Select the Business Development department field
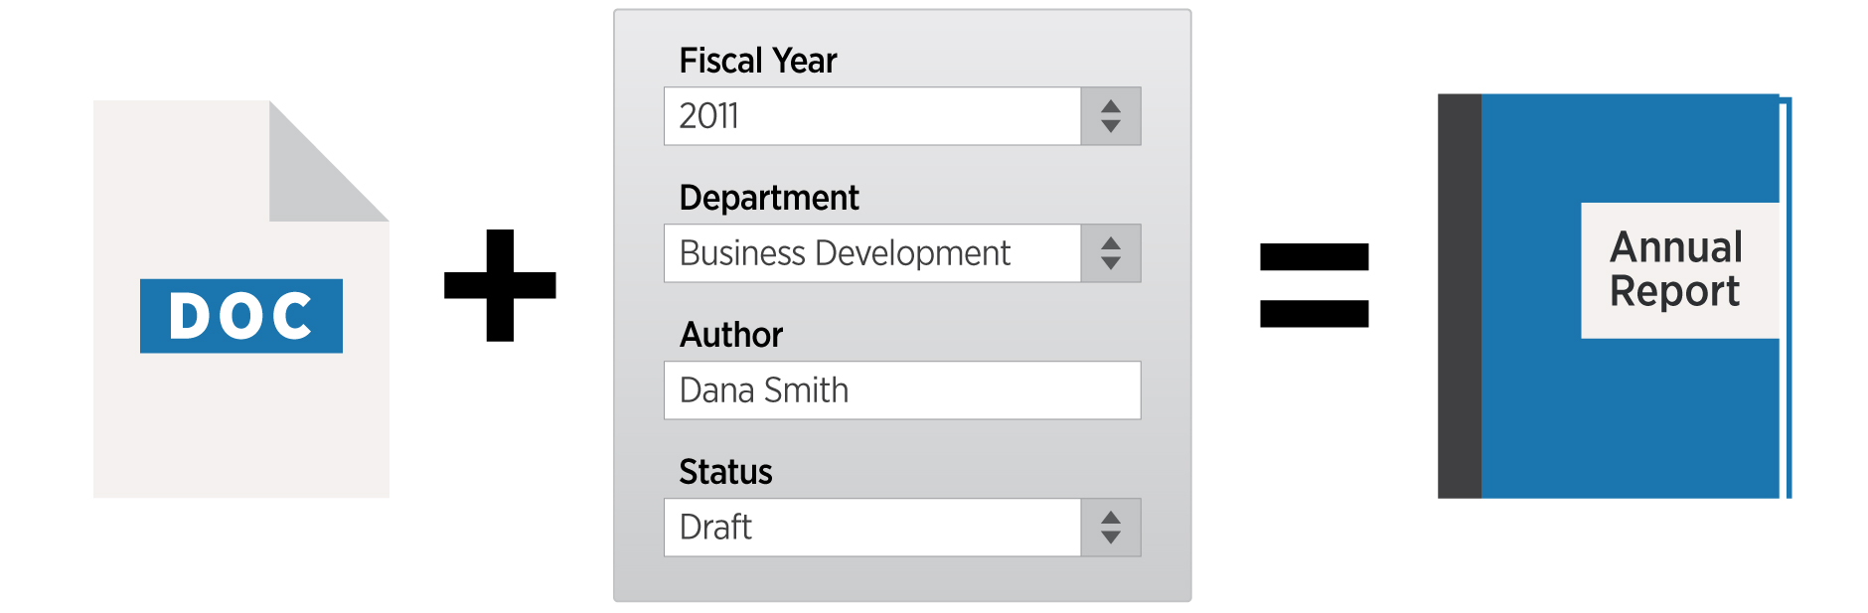1868x613 pixels. click(x=872, y=253)
